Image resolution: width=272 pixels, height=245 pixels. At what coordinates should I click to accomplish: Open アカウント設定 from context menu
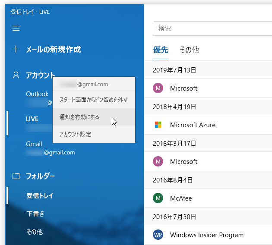click(94, 134)
